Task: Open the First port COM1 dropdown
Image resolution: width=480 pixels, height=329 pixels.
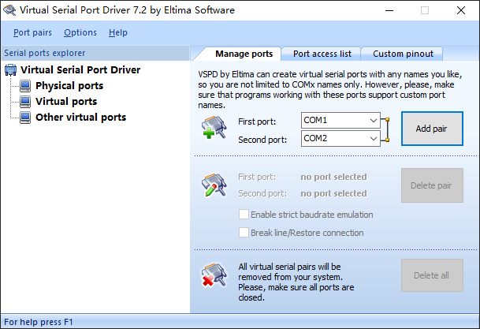Action: click(x=373, y=121)
